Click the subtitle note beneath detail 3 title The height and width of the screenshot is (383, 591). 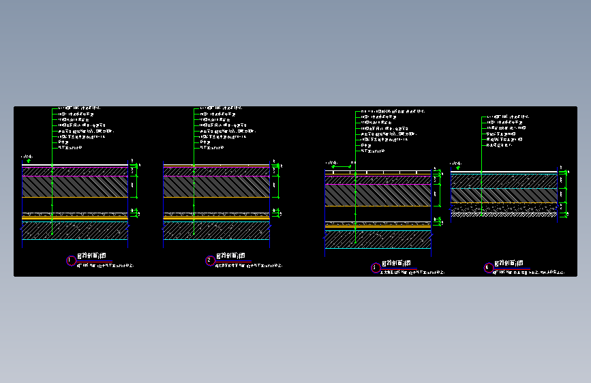412,272
